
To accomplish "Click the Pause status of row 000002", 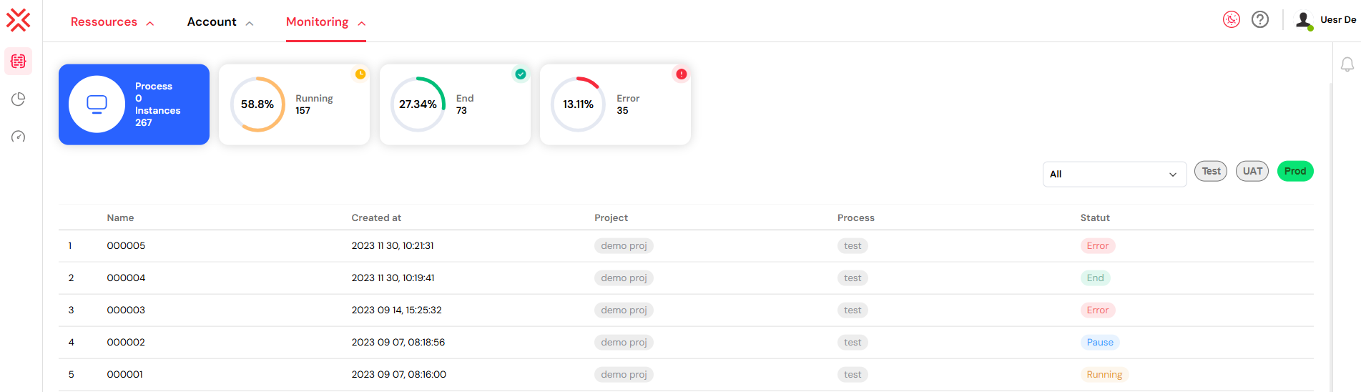I will (x=1100, y=342).
